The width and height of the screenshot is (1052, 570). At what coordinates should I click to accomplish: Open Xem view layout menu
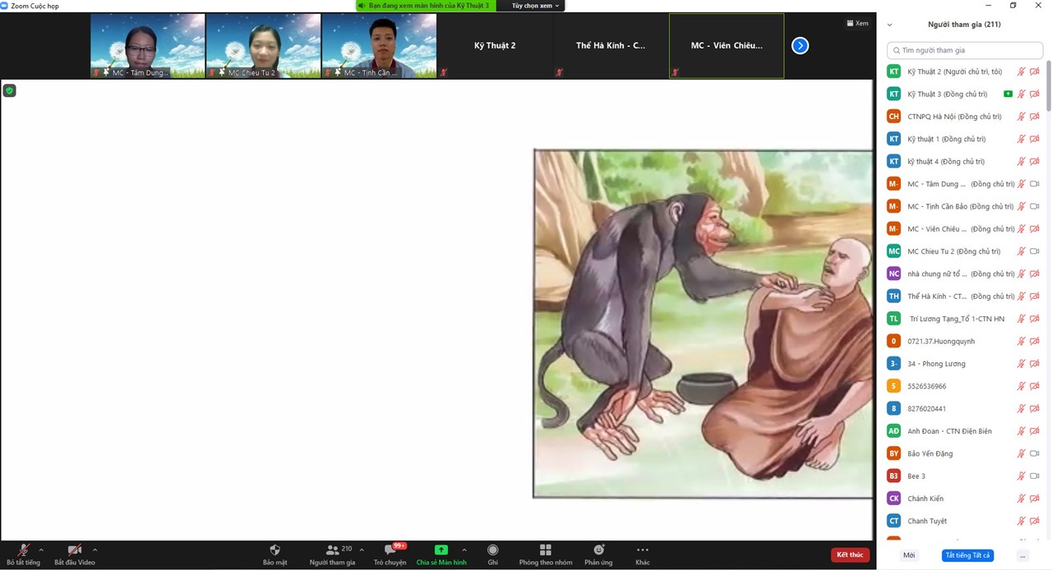pyautogui.click(x=857, y=23)
